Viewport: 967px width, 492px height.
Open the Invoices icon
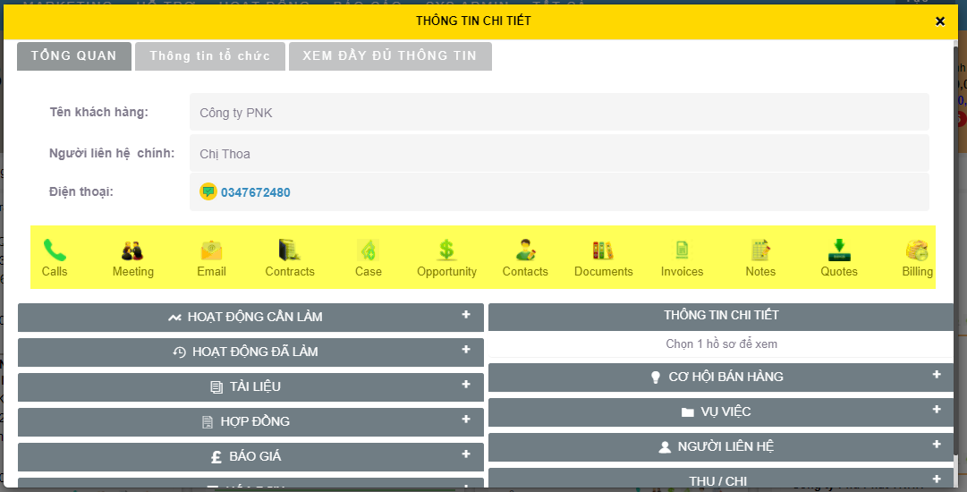coord(682,250)
